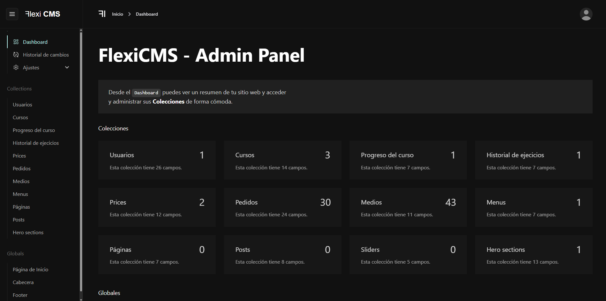
Task: Open the Pedidos collection card
Action: (283, 207)
